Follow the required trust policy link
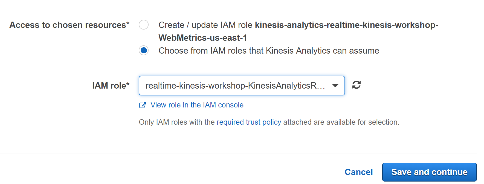This screenshot has width=484, height=184. pos(249,122)
